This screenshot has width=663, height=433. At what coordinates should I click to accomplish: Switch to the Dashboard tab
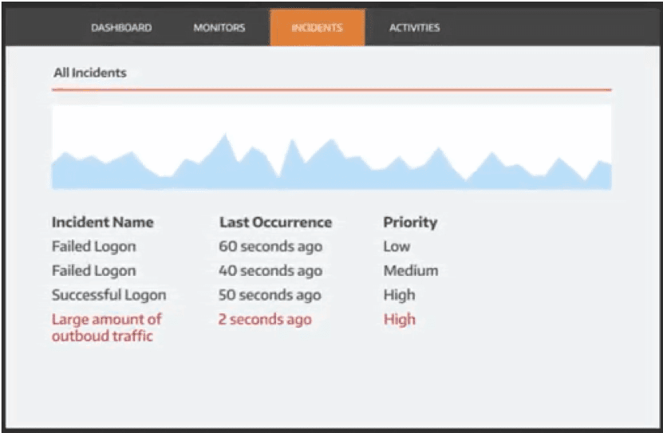coord(121,28)
